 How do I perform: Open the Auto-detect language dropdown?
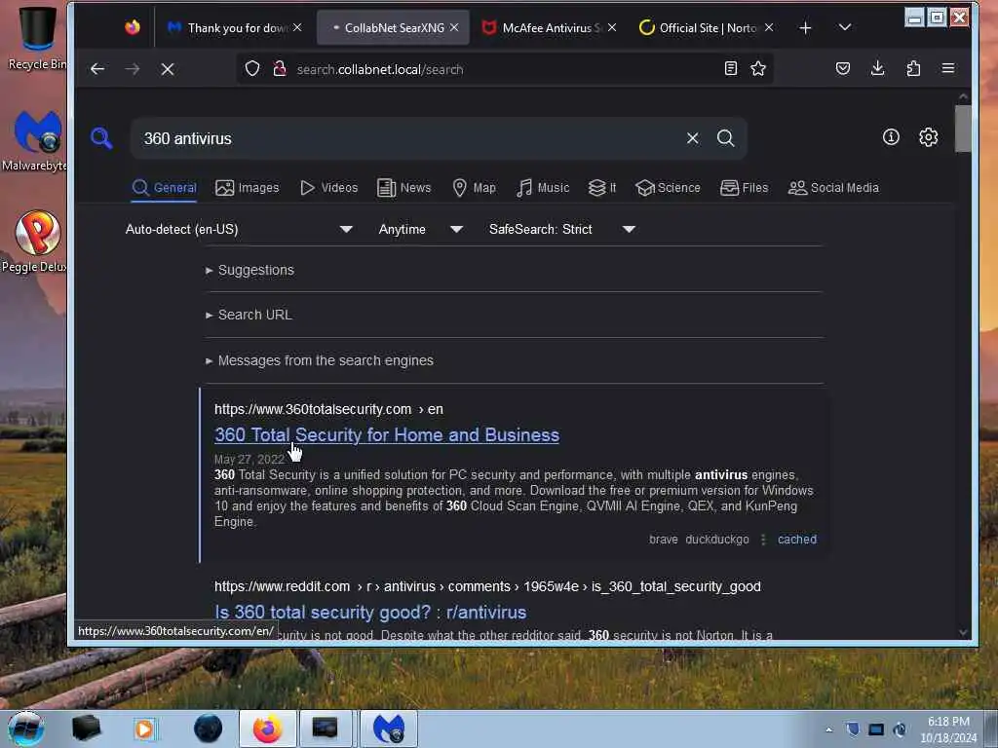pos(239,229)
